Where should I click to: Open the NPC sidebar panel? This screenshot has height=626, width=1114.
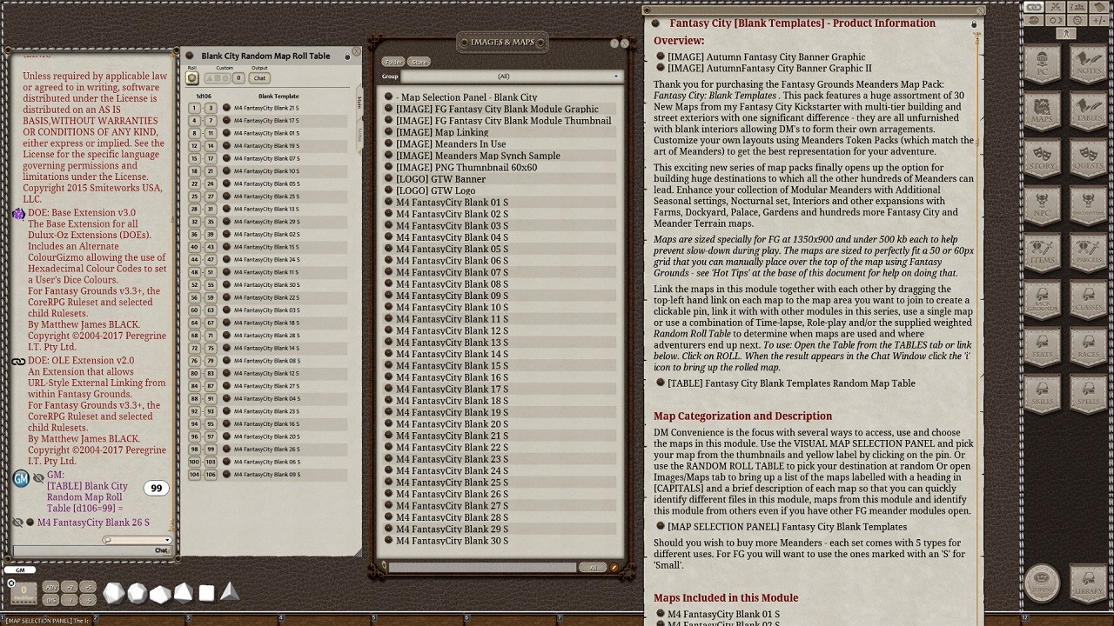(x=1041, y=210)
